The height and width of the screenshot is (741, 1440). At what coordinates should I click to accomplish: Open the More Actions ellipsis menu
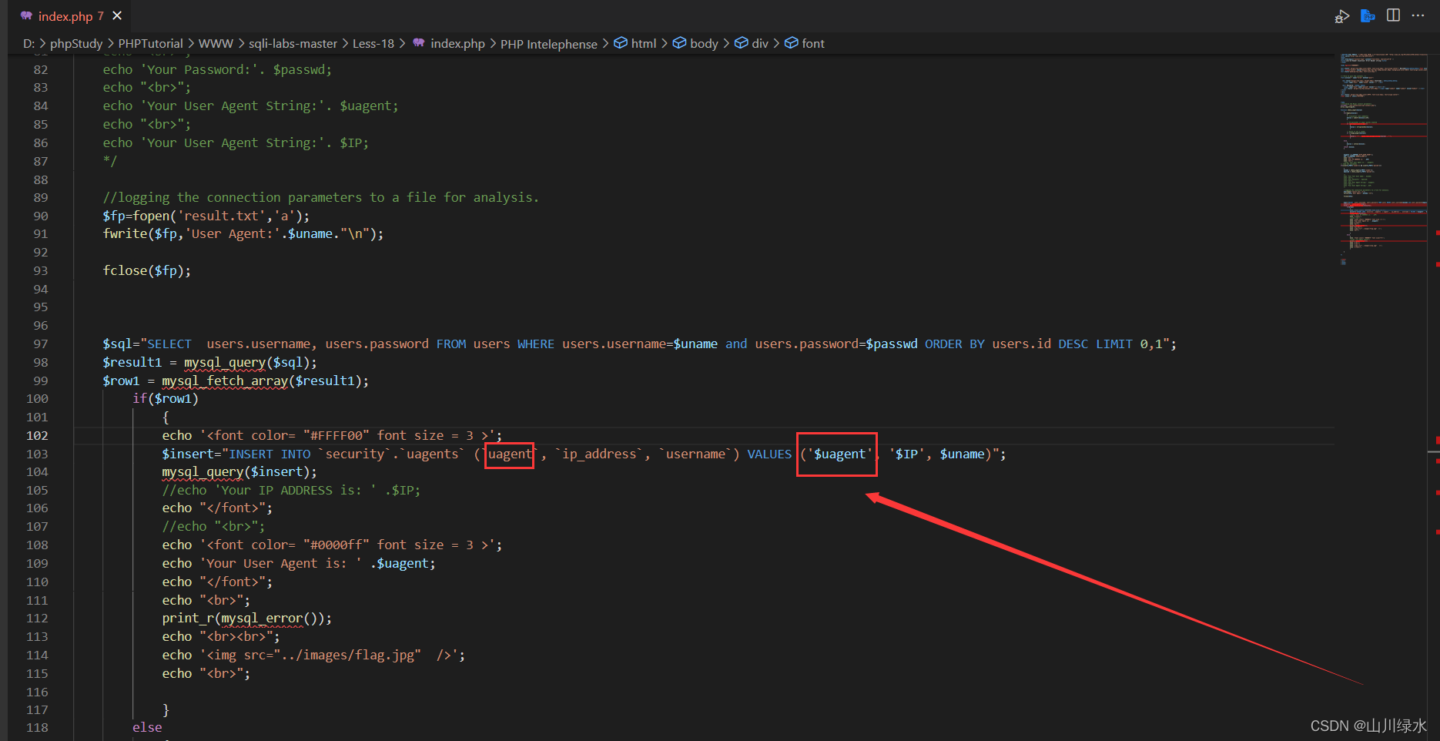[1418, 15]
